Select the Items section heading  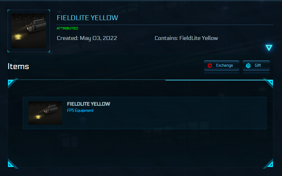[x=18, y=66]
